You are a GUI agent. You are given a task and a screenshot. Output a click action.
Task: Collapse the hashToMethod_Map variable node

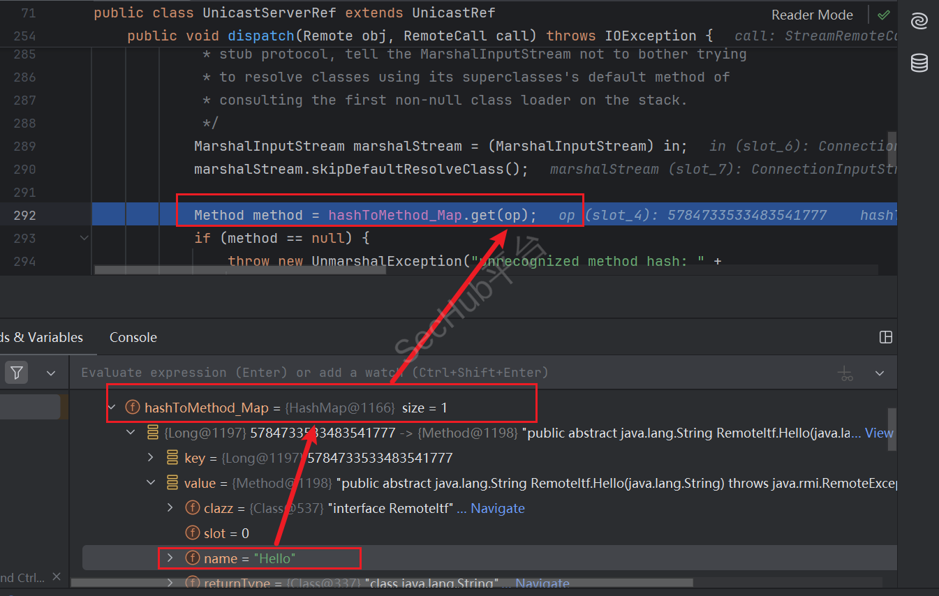(x=112, y=408)
